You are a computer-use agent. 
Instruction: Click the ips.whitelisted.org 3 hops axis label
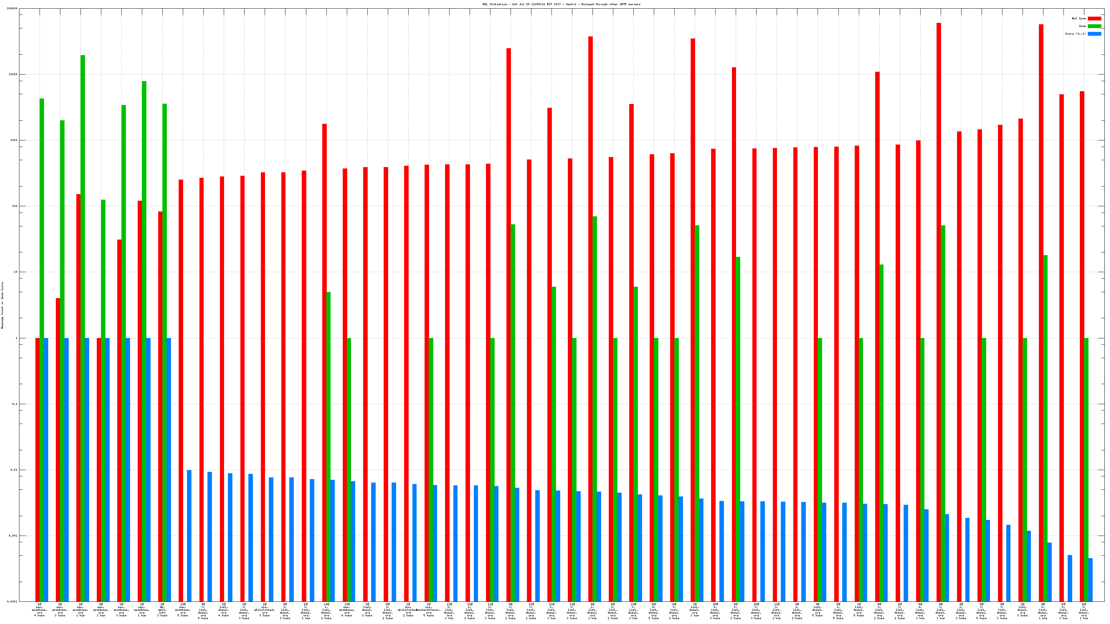[x=265, y=610]
